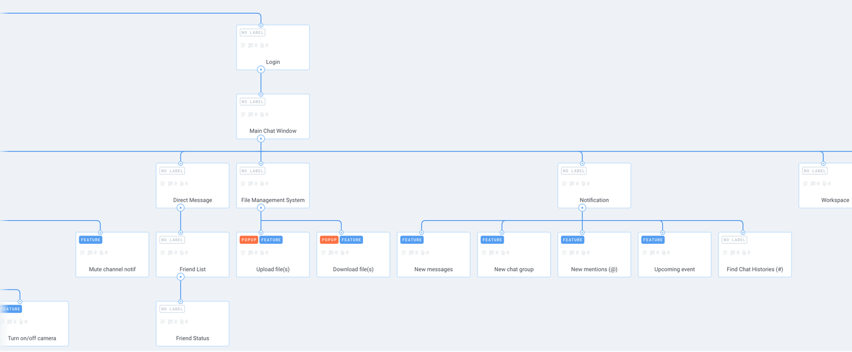The image size is (852, 352).
Task: Toggle collapse arrow under Direct Message
Action: (181, 208)
